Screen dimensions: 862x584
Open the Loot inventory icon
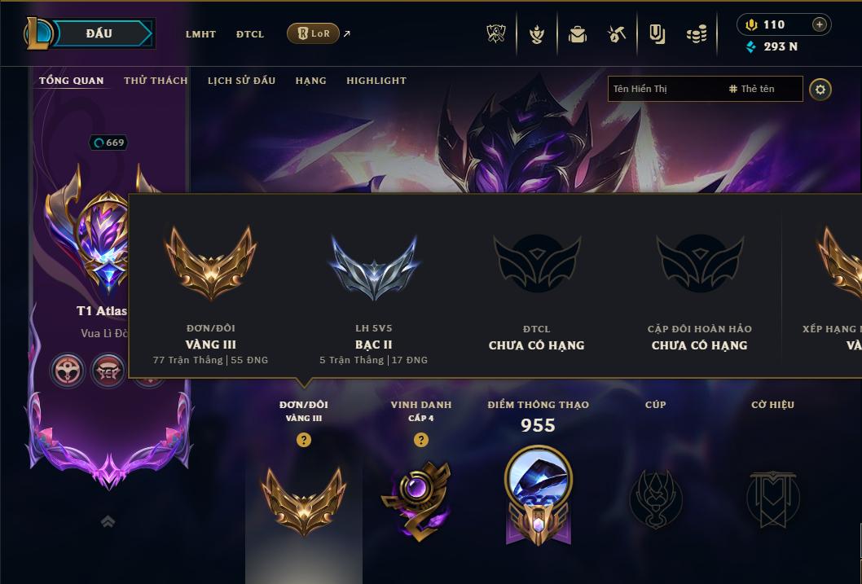657,34
